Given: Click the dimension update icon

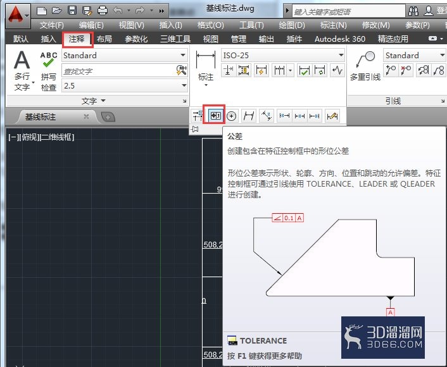Looking at the screenshot, I should click(320, 70).
